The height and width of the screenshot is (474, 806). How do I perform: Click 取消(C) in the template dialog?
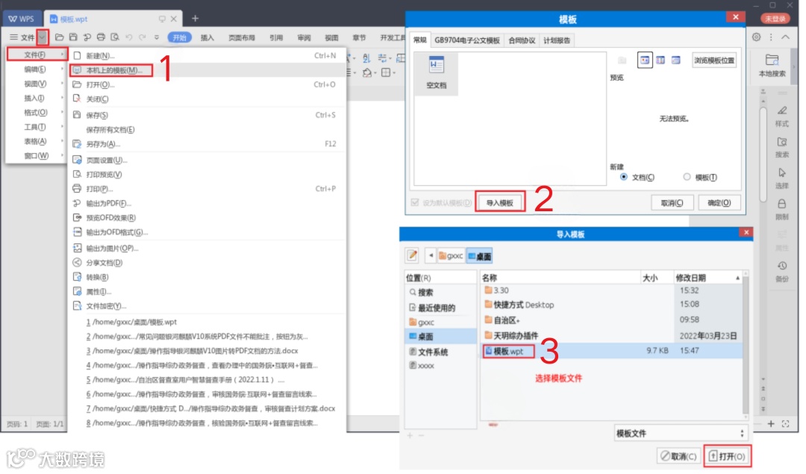coord(672,202)
